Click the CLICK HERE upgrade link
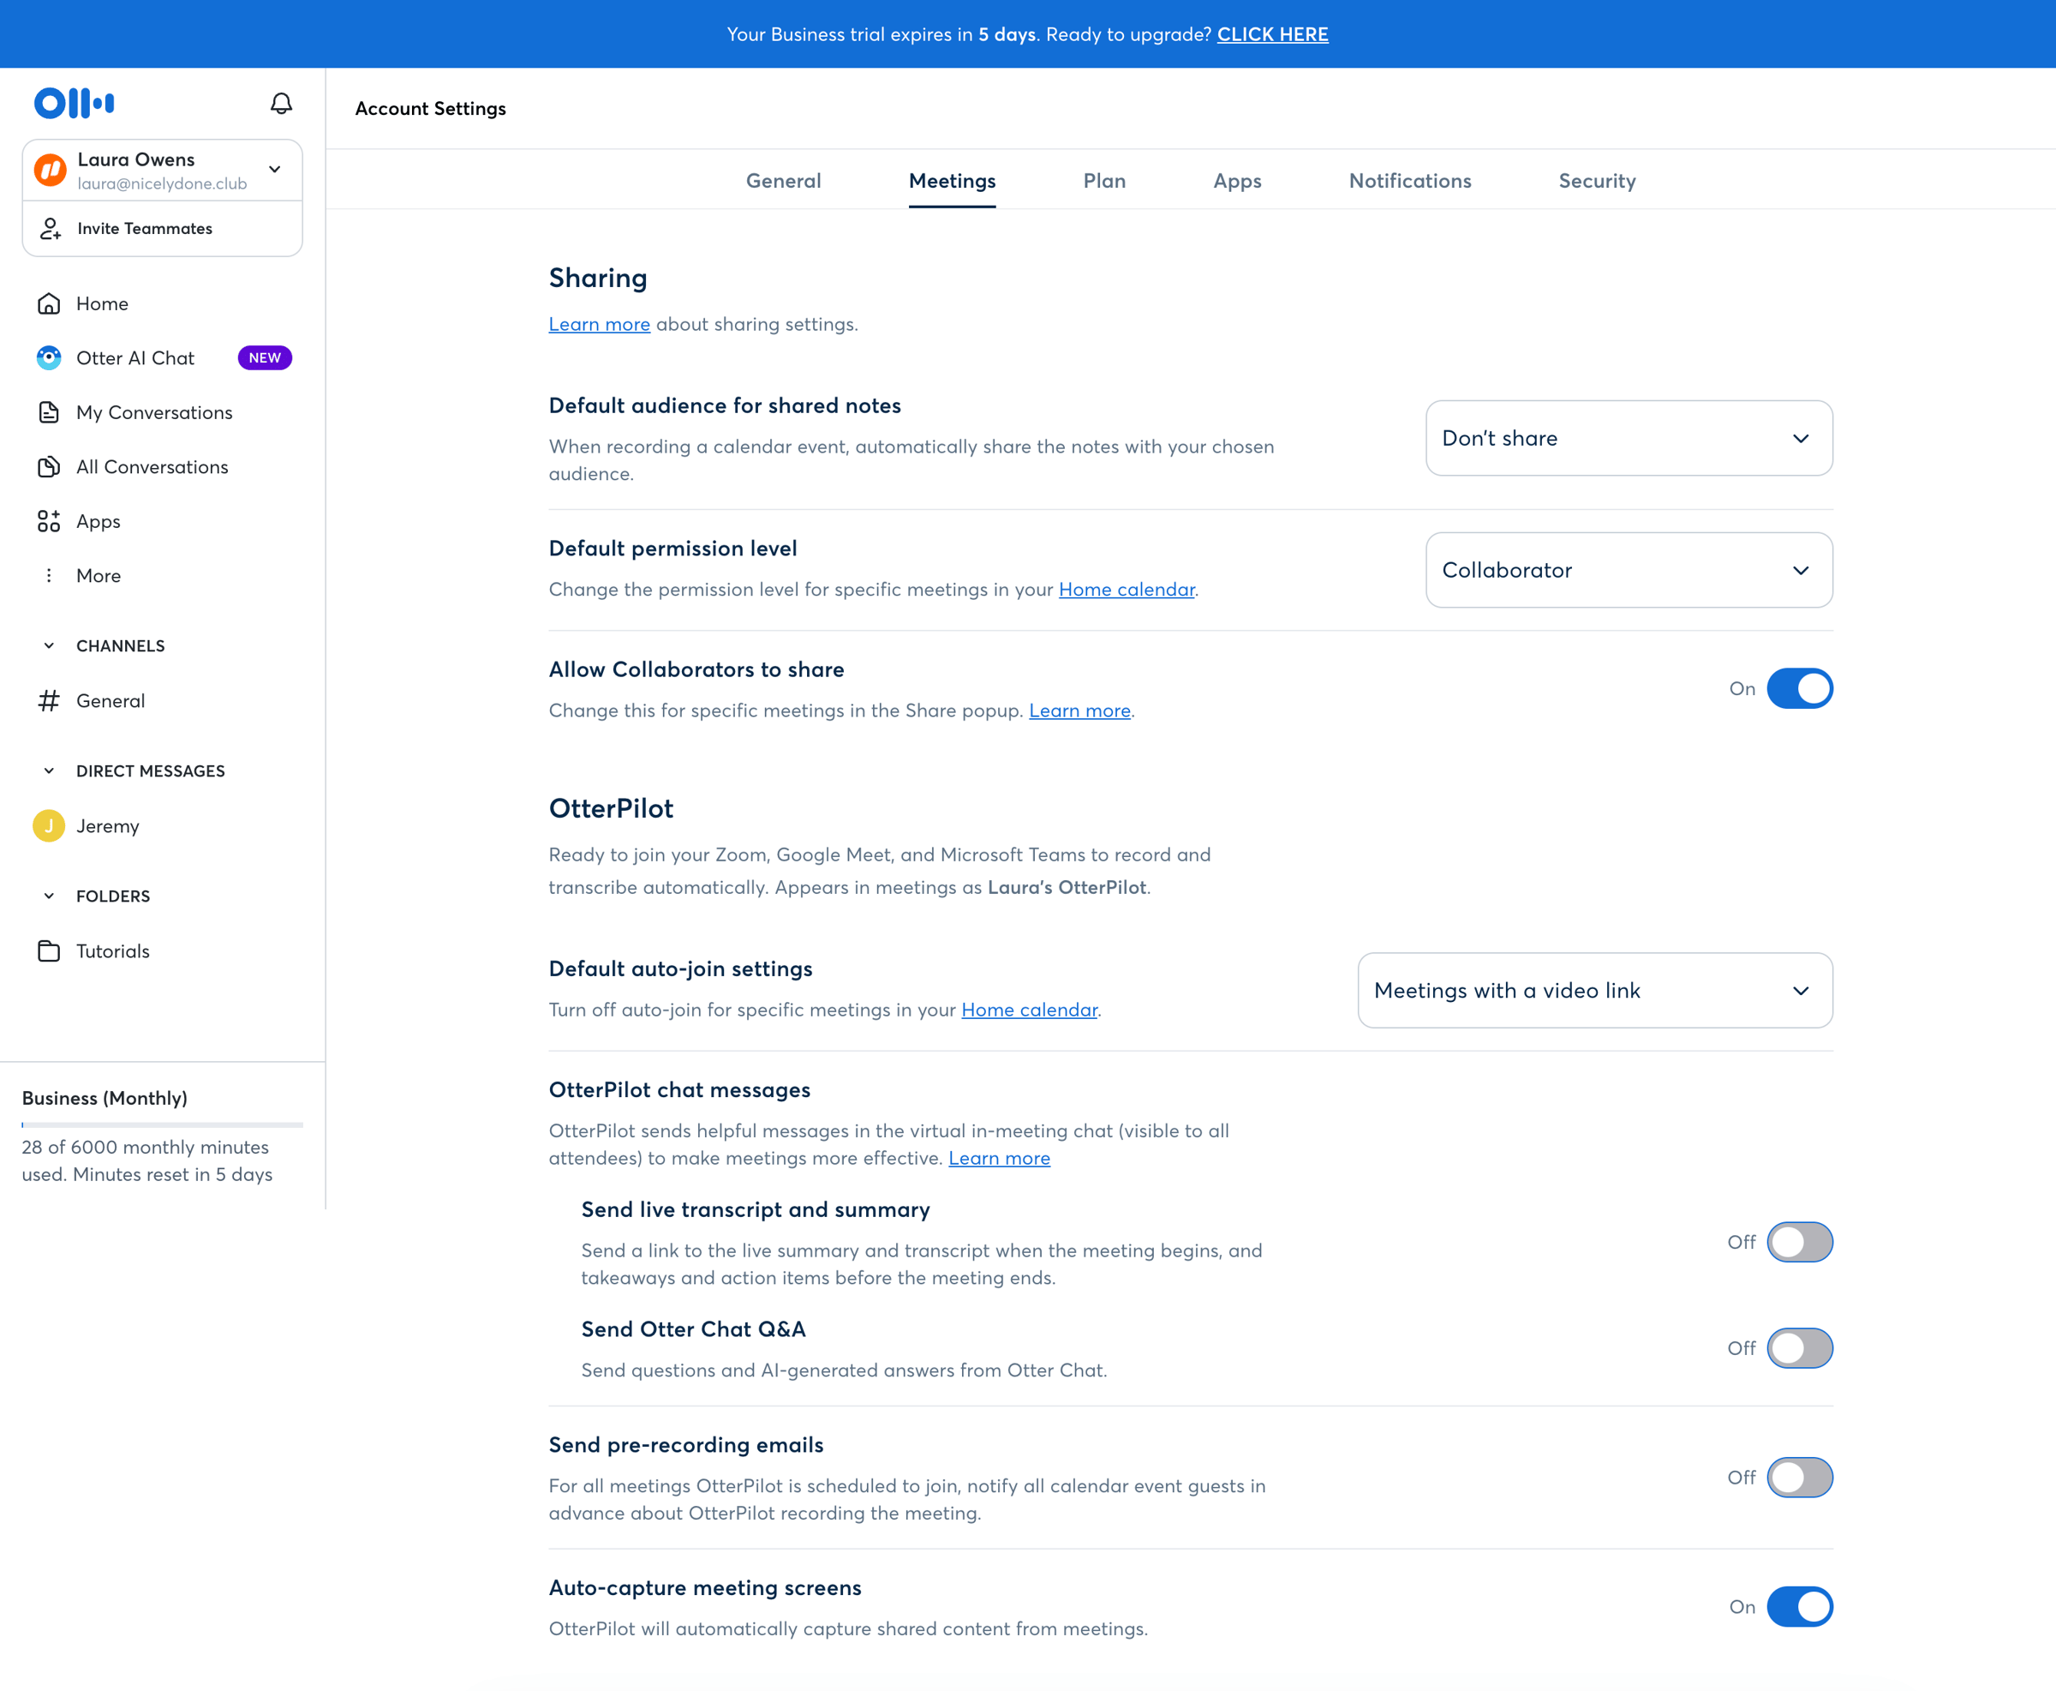The width and height of the screenshot is (2056, 1691). coord(1272,34)
